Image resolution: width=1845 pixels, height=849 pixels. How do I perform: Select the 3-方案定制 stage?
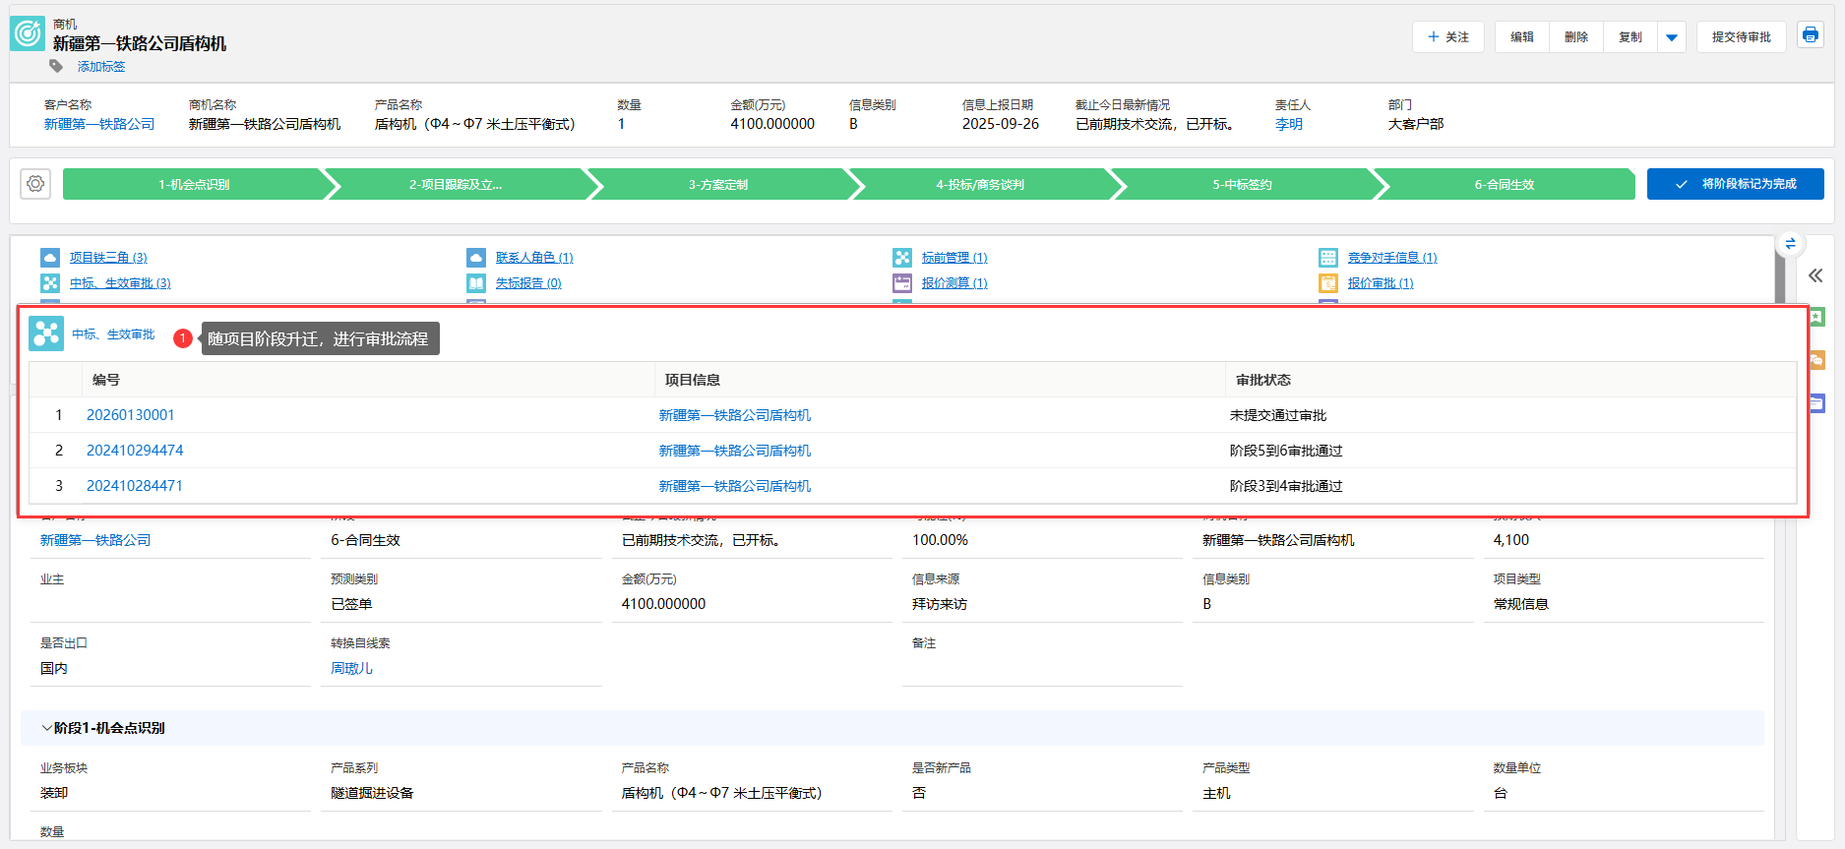click(x=718, y=184)
